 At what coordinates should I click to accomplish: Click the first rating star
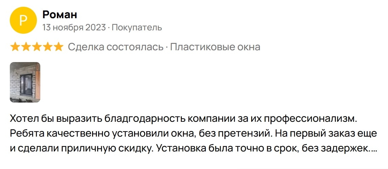point(15,47)
